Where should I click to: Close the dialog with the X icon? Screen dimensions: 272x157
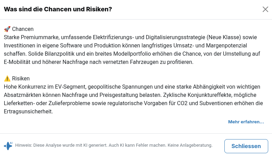point(265,9)
